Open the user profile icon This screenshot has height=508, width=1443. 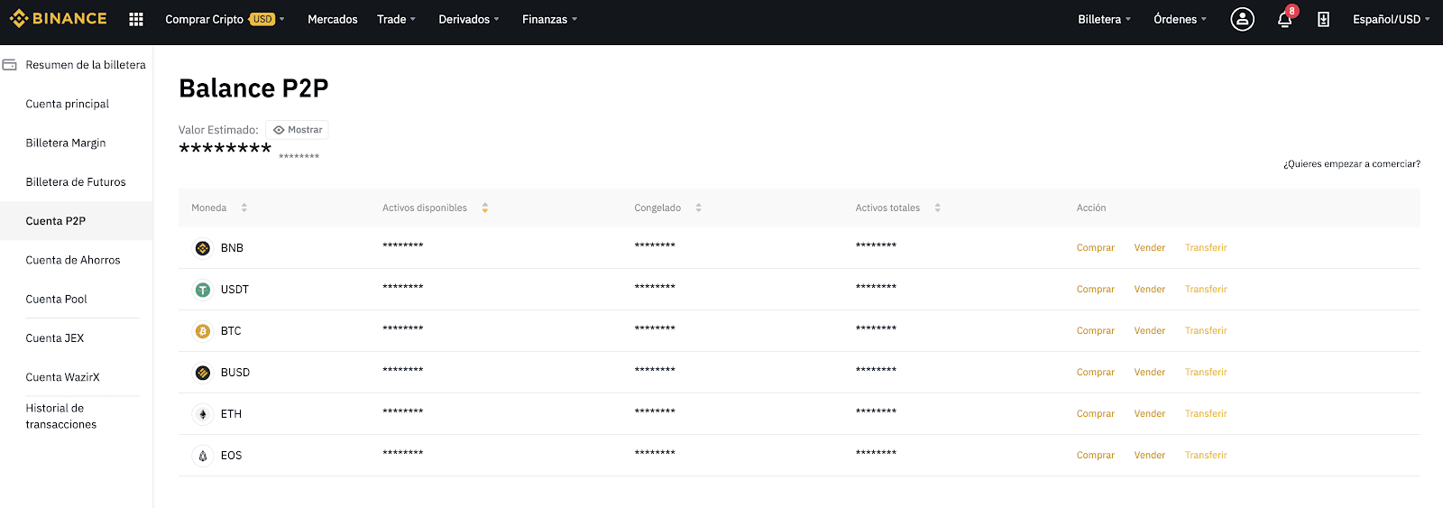(1242, 19)
